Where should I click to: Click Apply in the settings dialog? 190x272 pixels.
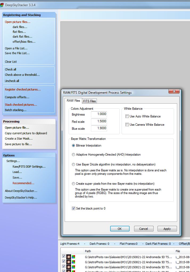[x=167, y=229]
